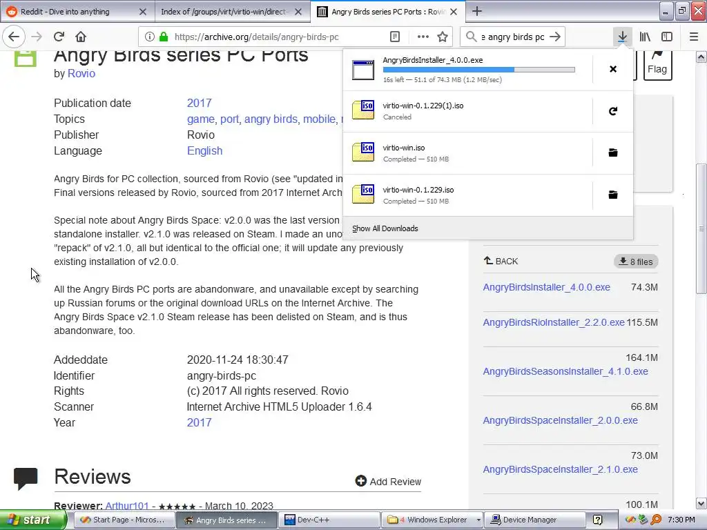Screen dimensions: 707x530
Task: Open the Firefox home page
Action: point(81,37)
